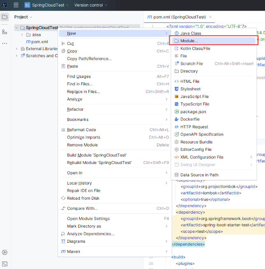
Task: Open the Terminal tool window icon
Action: point(5,264)
